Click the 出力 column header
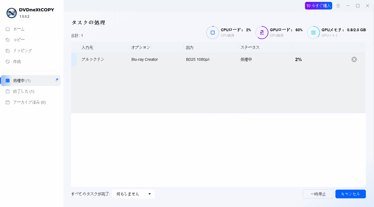The image size is (374, 207). pos(190,47)
